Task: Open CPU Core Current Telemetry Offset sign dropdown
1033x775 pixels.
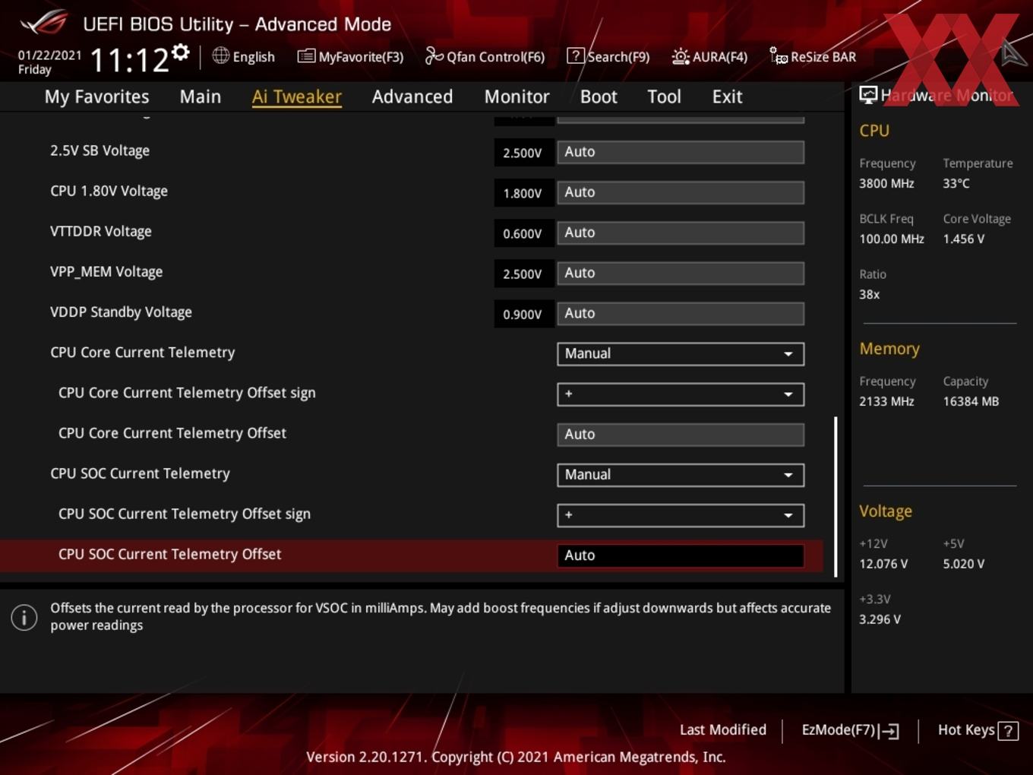Action: pos(681,394)
